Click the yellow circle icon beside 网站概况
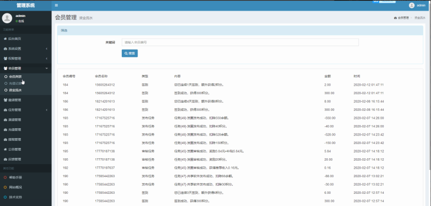 coord(5,187)
